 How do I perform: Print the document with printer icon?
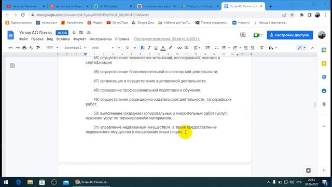pyautogui.click(x=24, y=48)
